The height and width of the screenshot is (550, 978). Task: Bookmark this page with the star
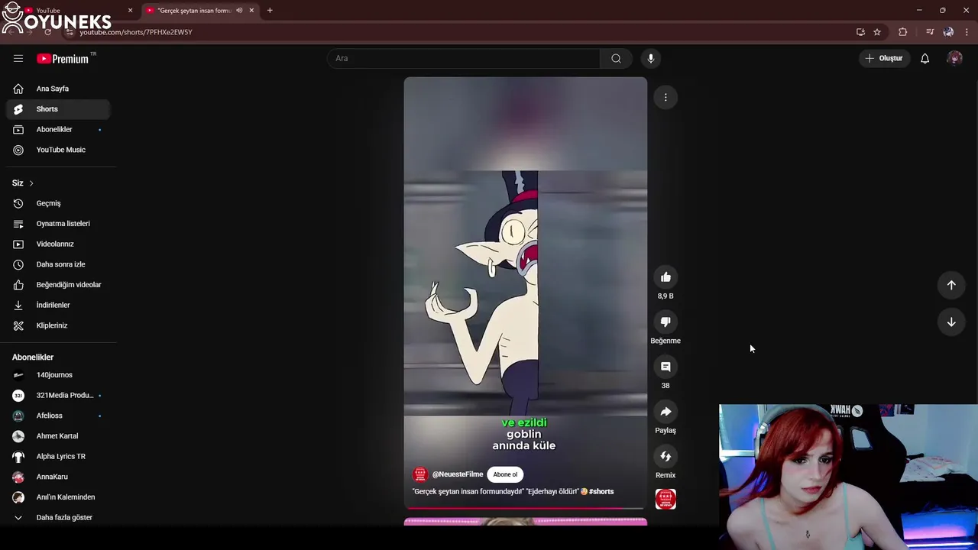click(x=877, y=32)
